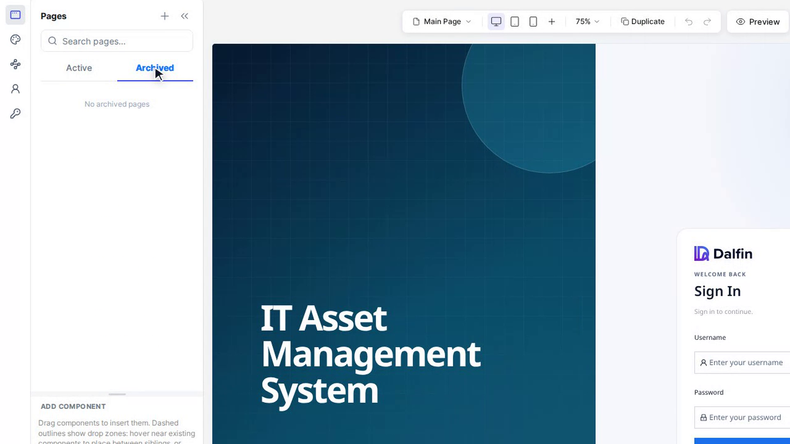Open the 75% zoom dropdown
790x444 pixels.
(587, 21)
